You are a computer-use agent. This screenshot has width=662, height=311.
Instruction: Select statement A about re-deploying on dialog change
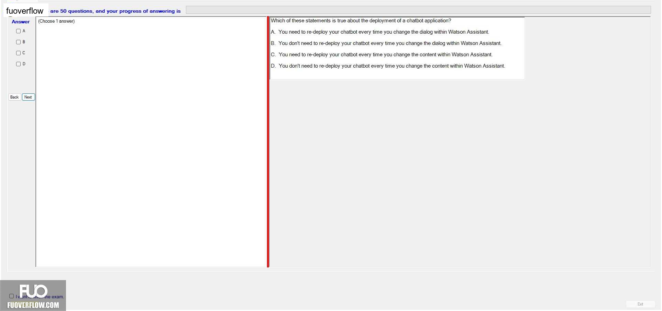point(380,32)
